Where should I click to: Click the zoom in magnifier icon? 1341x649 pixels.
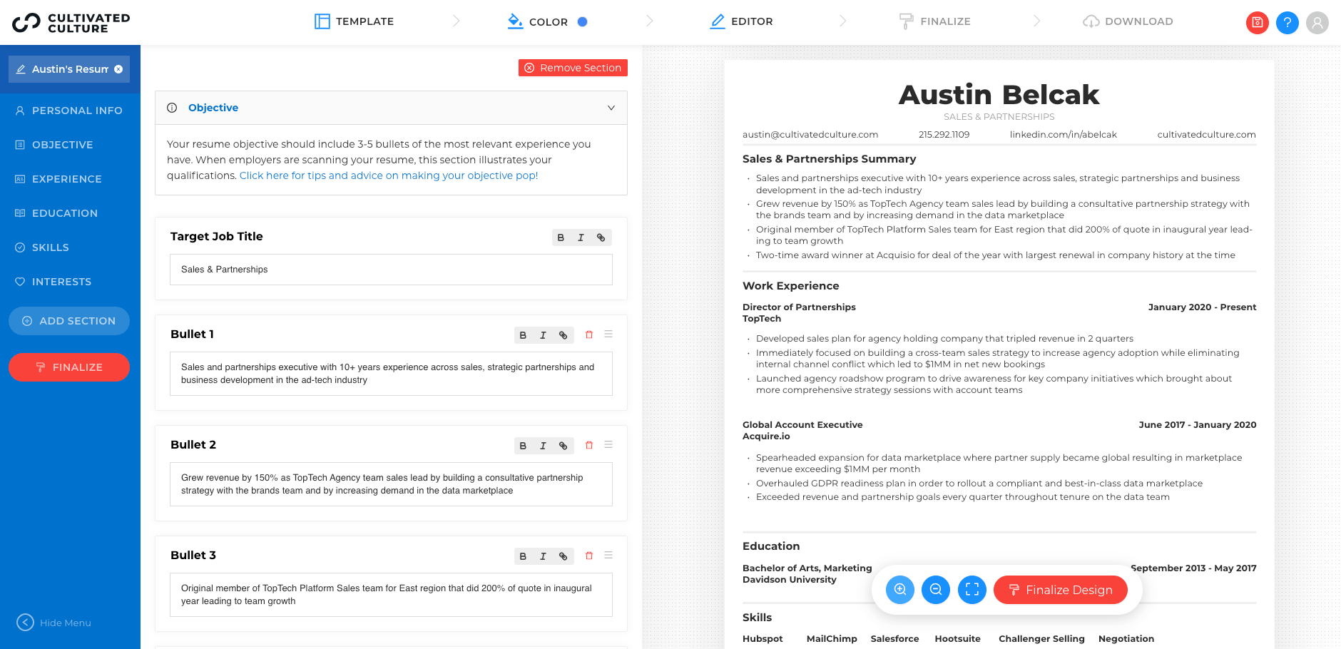[899, 590]
